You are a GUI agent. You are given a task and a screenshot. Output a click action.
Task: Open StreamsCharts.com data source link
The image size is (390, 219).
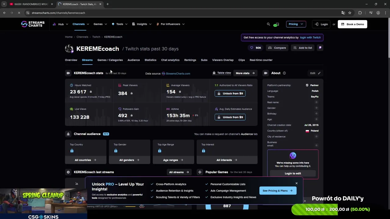coord(176,73)
